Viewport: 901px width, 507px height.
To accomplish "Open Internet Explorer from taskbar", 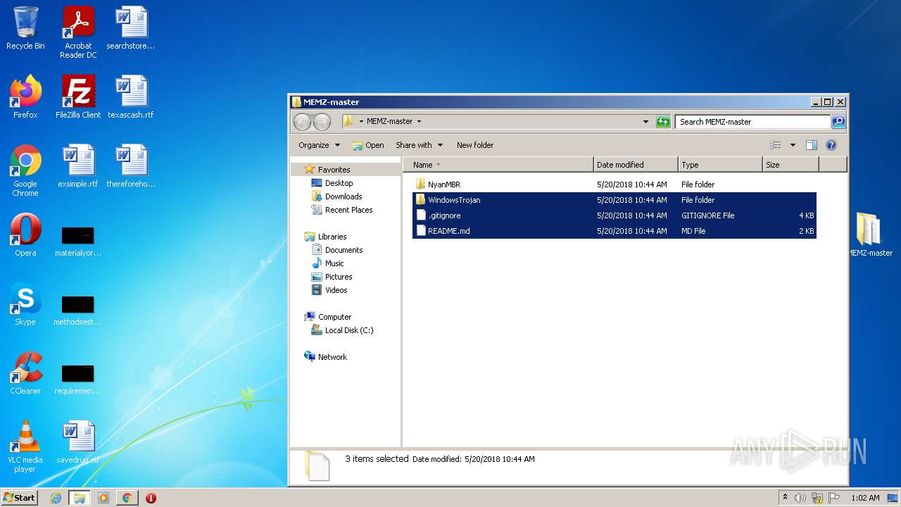I will (56, 498).
